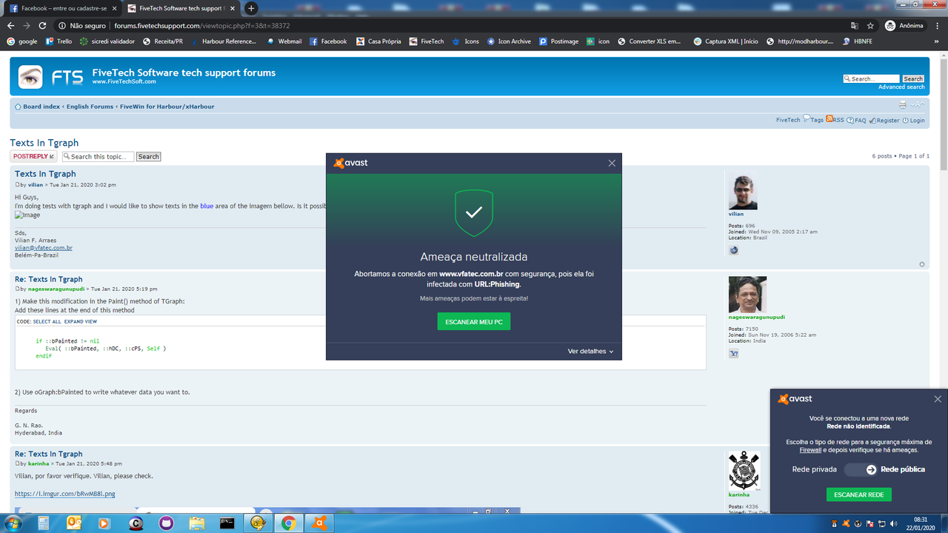Click the forum header search field

[x=871, y=78]
